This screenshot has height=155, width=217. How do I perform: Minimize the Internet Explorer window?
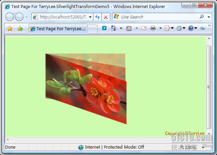tap(186, 5)
